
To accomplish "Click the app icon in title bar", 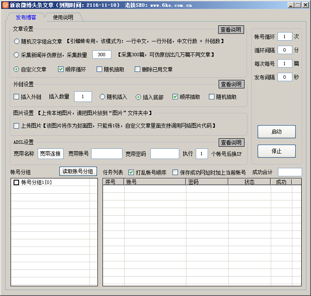I will (x=5, y=5).
